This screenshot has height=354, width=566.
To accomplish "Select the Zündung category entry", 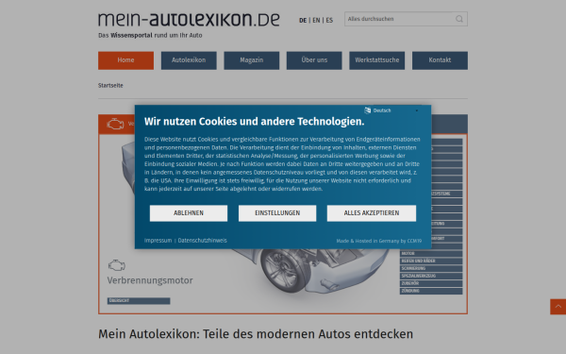I will [431, 291].
